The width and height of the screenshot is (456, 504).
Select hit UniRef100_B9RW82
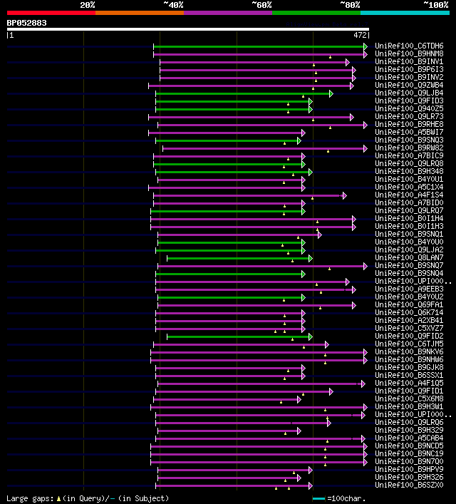409,148
